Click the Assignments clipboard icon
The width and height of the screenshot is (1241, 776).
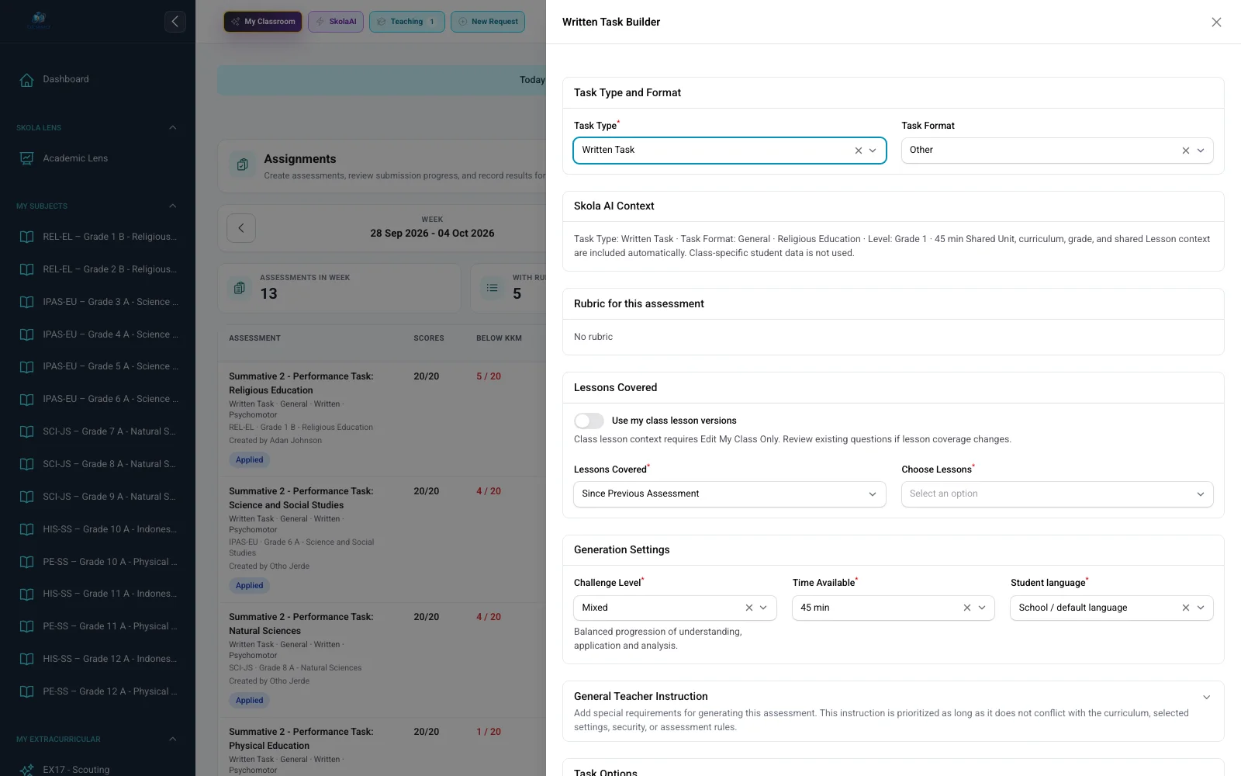tap(242, 165)
